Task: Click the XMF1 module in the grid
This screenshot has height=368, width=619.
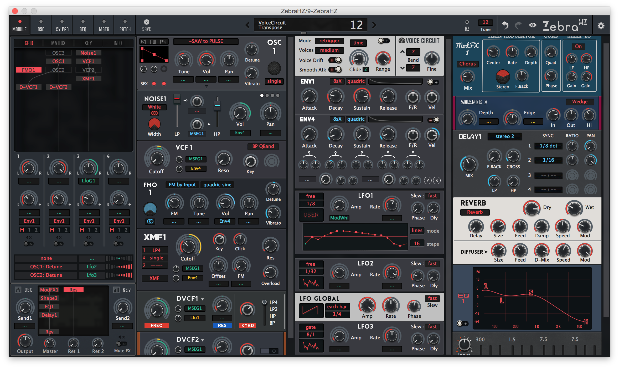Action: pos(88,79)
